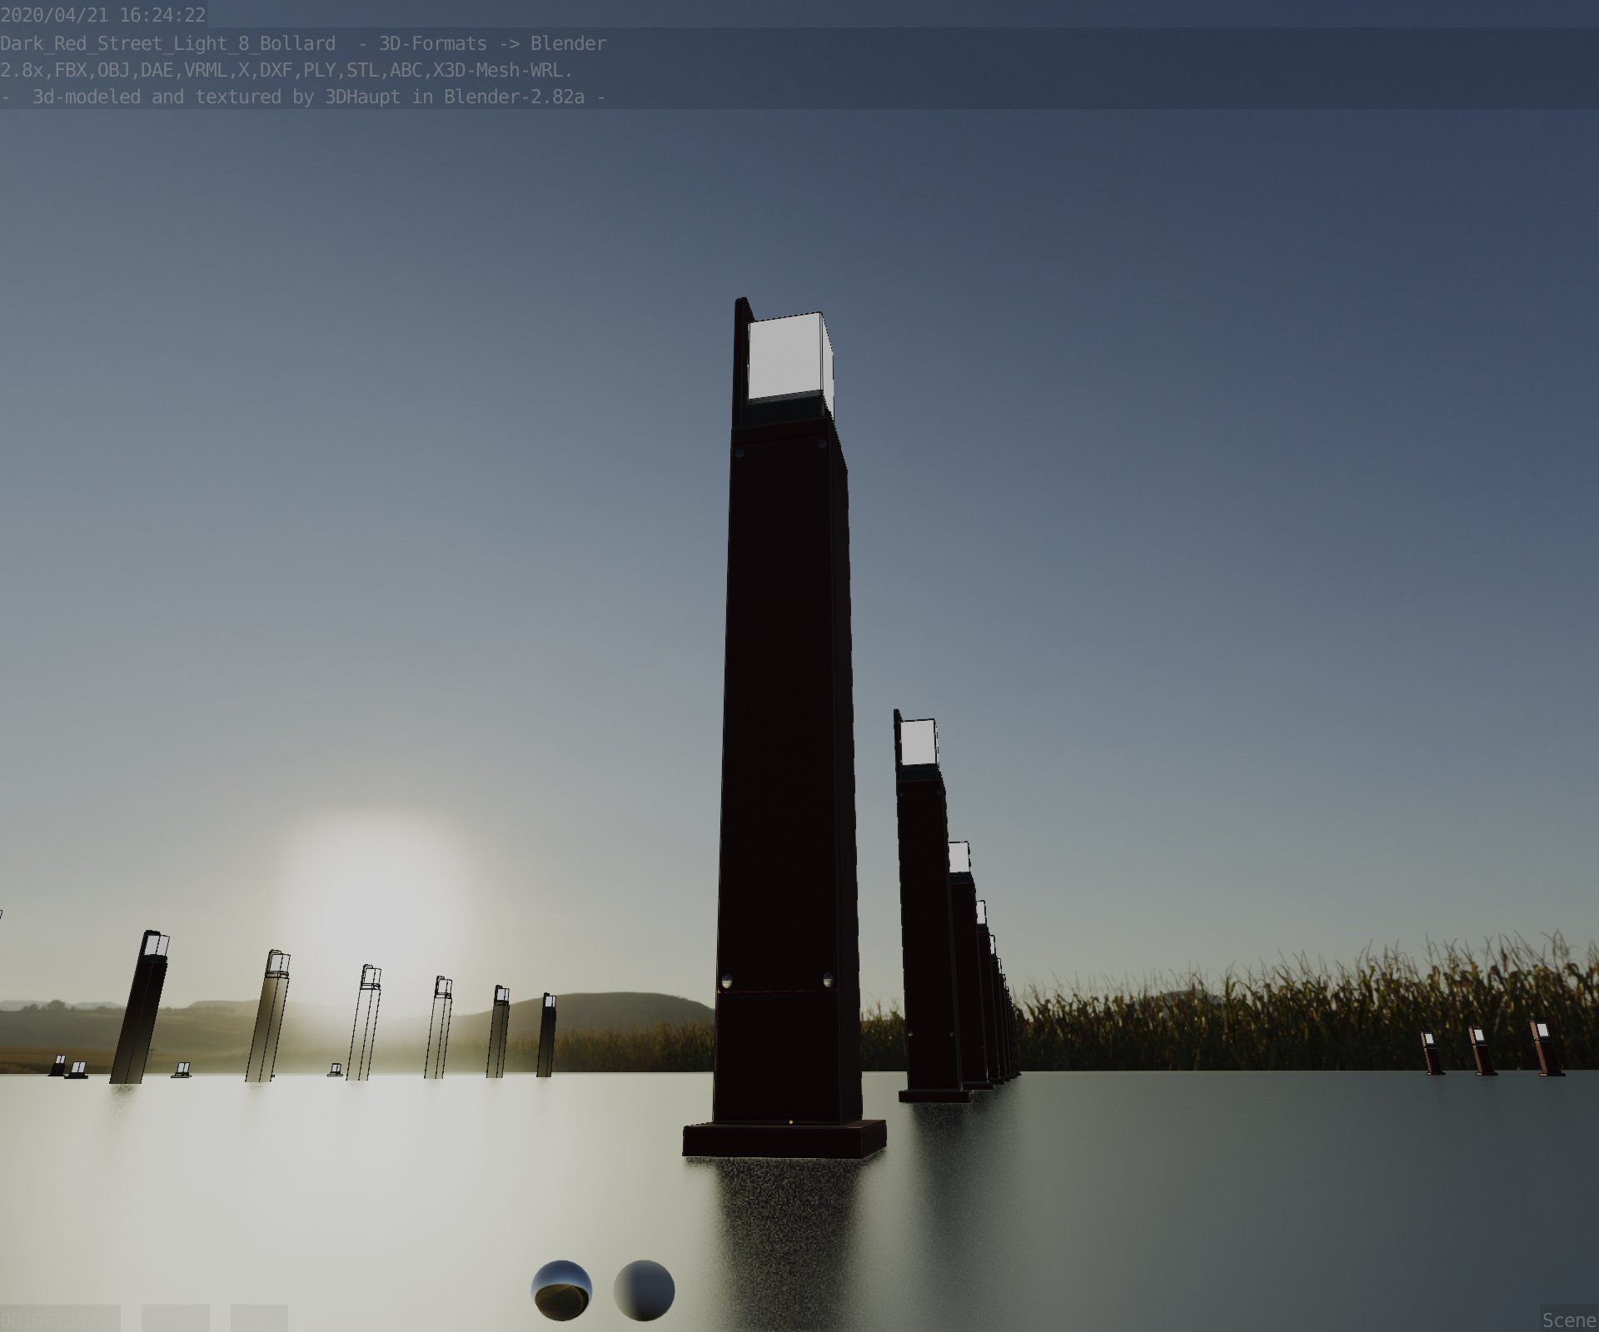This screenshot has width=1599, height=1332.
Task: Click the file formats list text line
Action: point(286,70)
